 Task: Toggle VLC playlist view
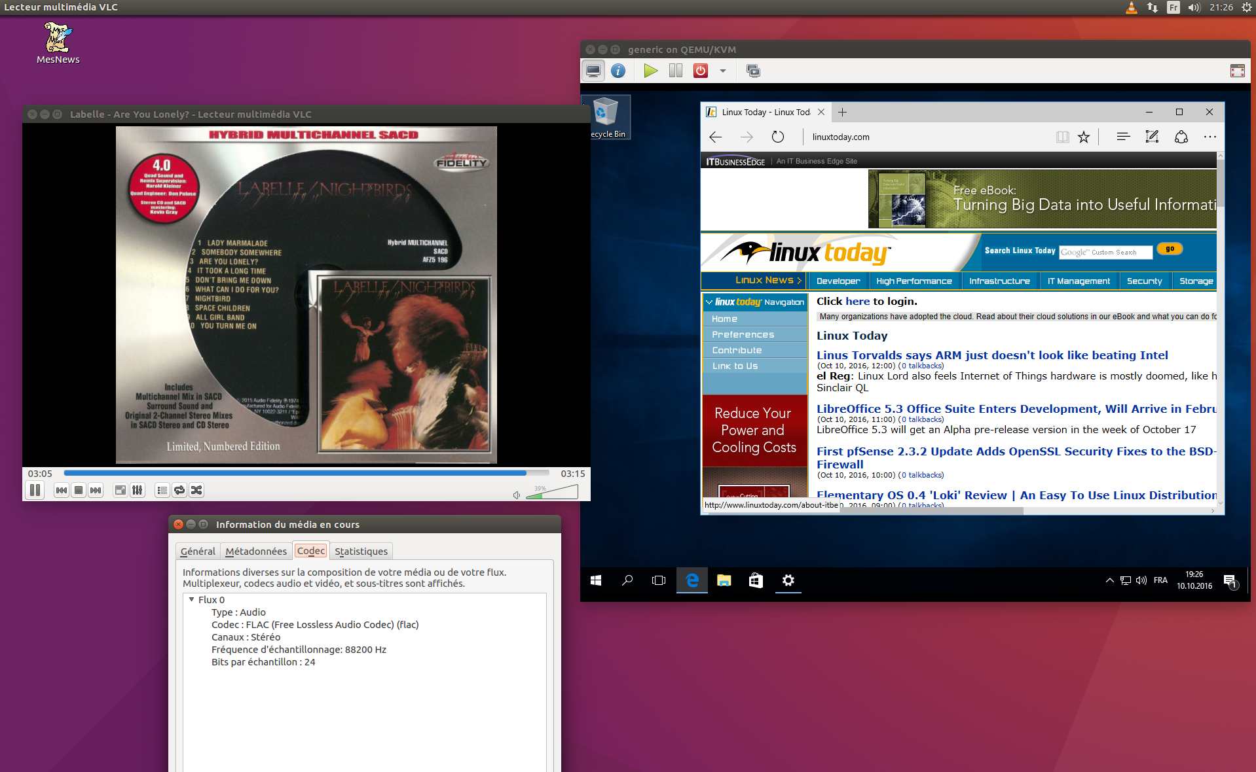pos(162,490)
